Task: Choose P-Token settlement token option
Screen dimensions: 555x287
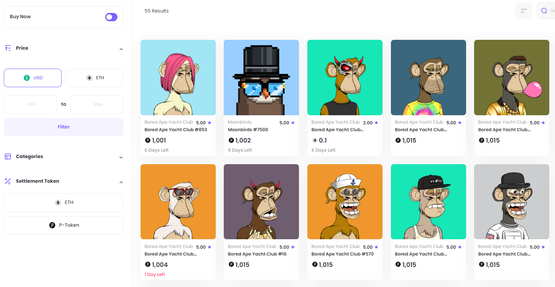Action: [63, 225]
